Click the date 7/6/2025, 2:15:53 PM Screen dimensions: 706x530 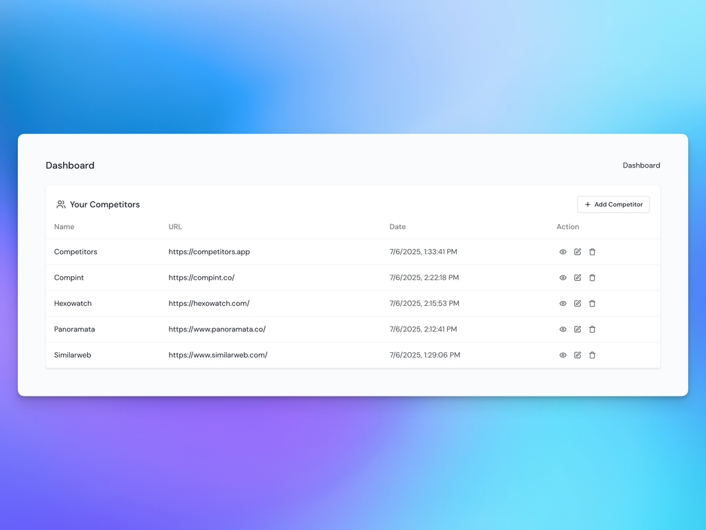coord(424,303)
